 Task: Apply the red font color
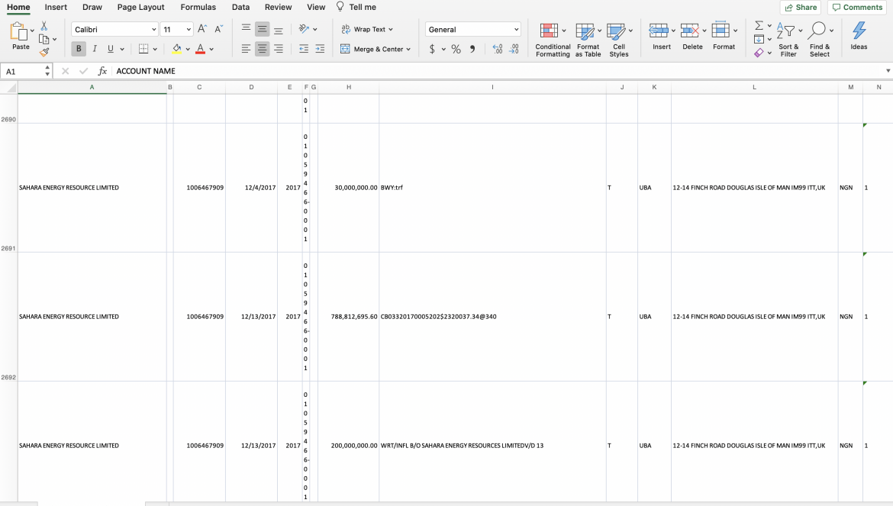click(x=201, y=49)
